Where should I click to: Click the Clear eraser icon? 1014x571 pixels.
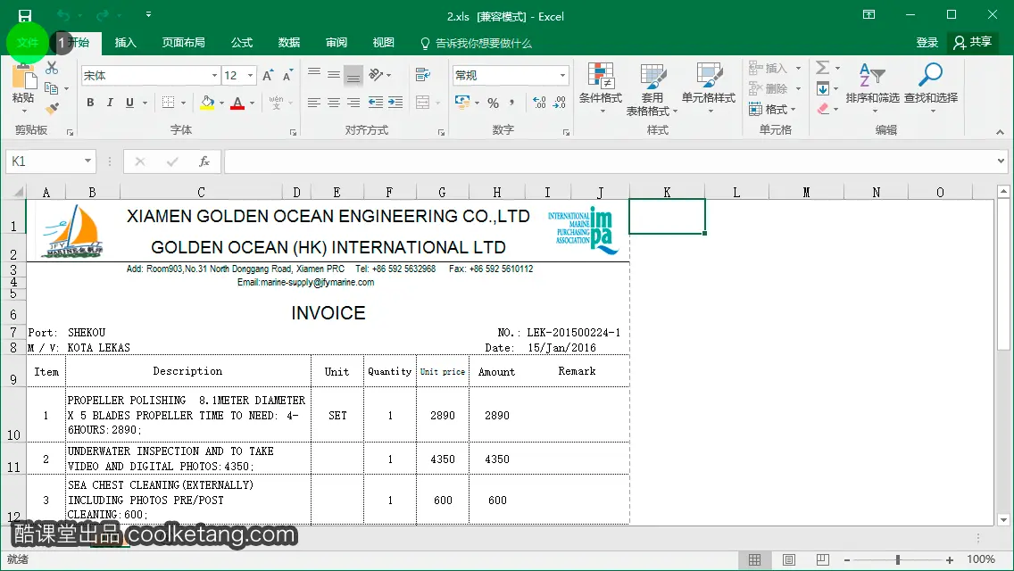pos(823,109)
